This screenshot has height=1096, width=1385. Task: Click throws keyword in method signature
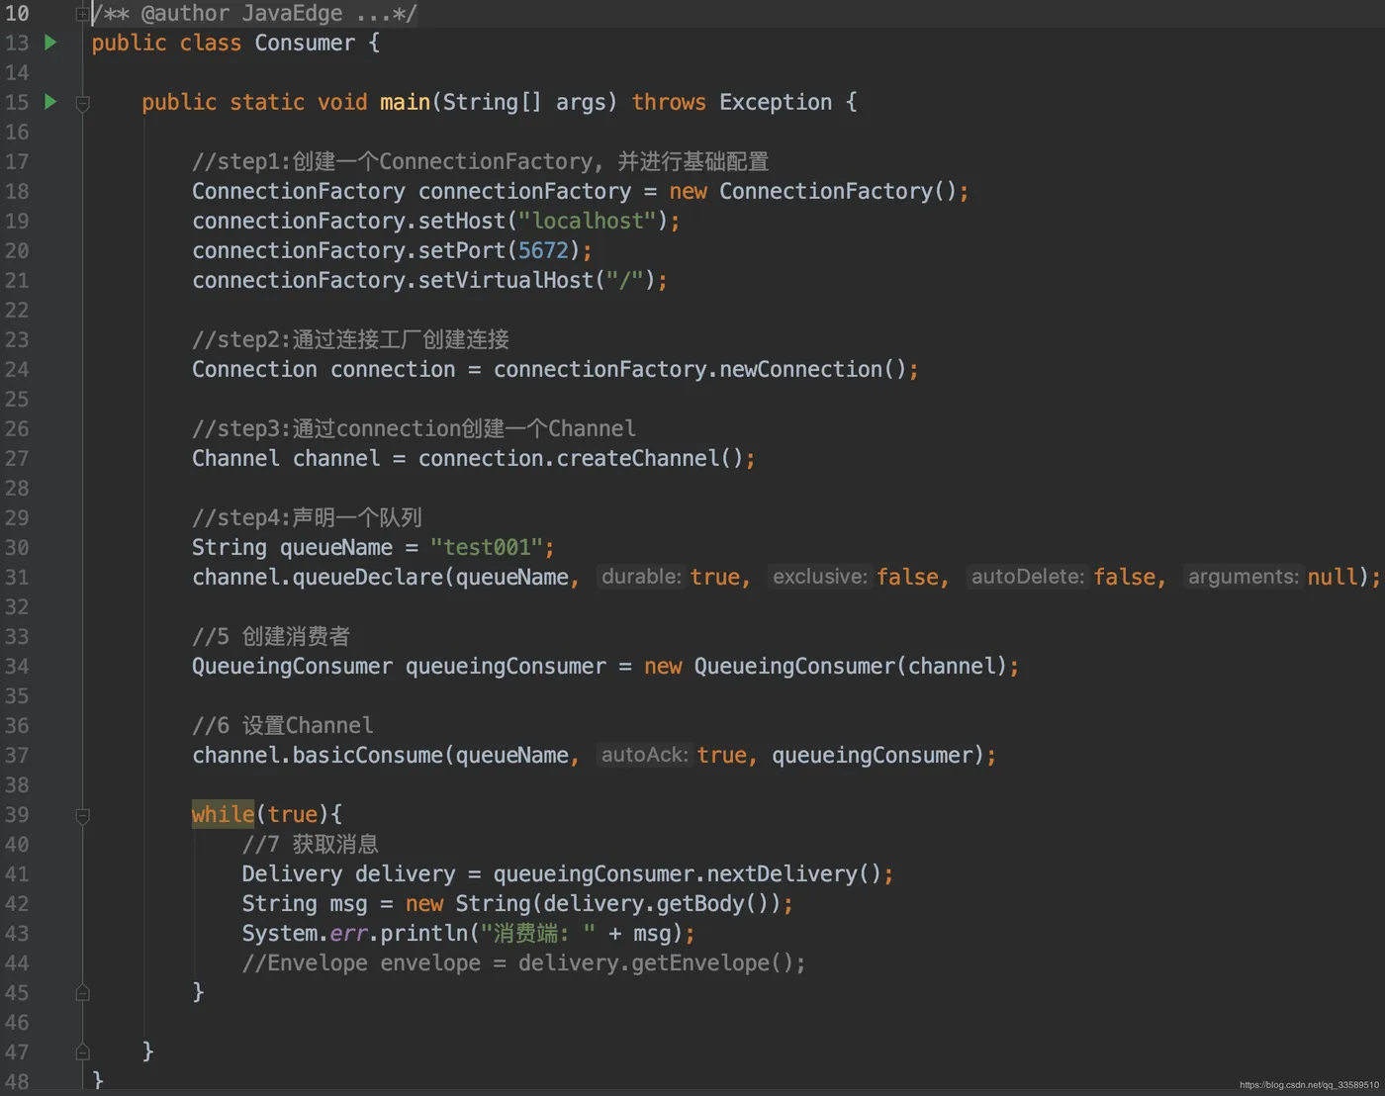click(x=669, y=102)
